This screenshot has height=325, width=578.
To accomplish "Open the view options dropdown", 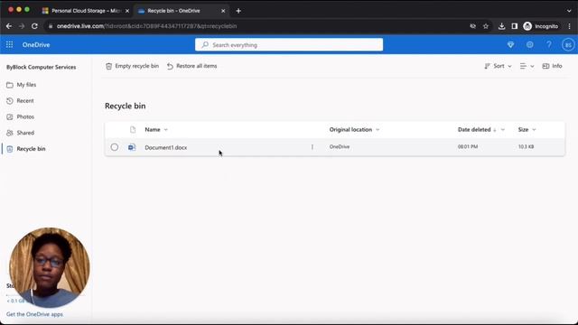I will pos(527,66).
